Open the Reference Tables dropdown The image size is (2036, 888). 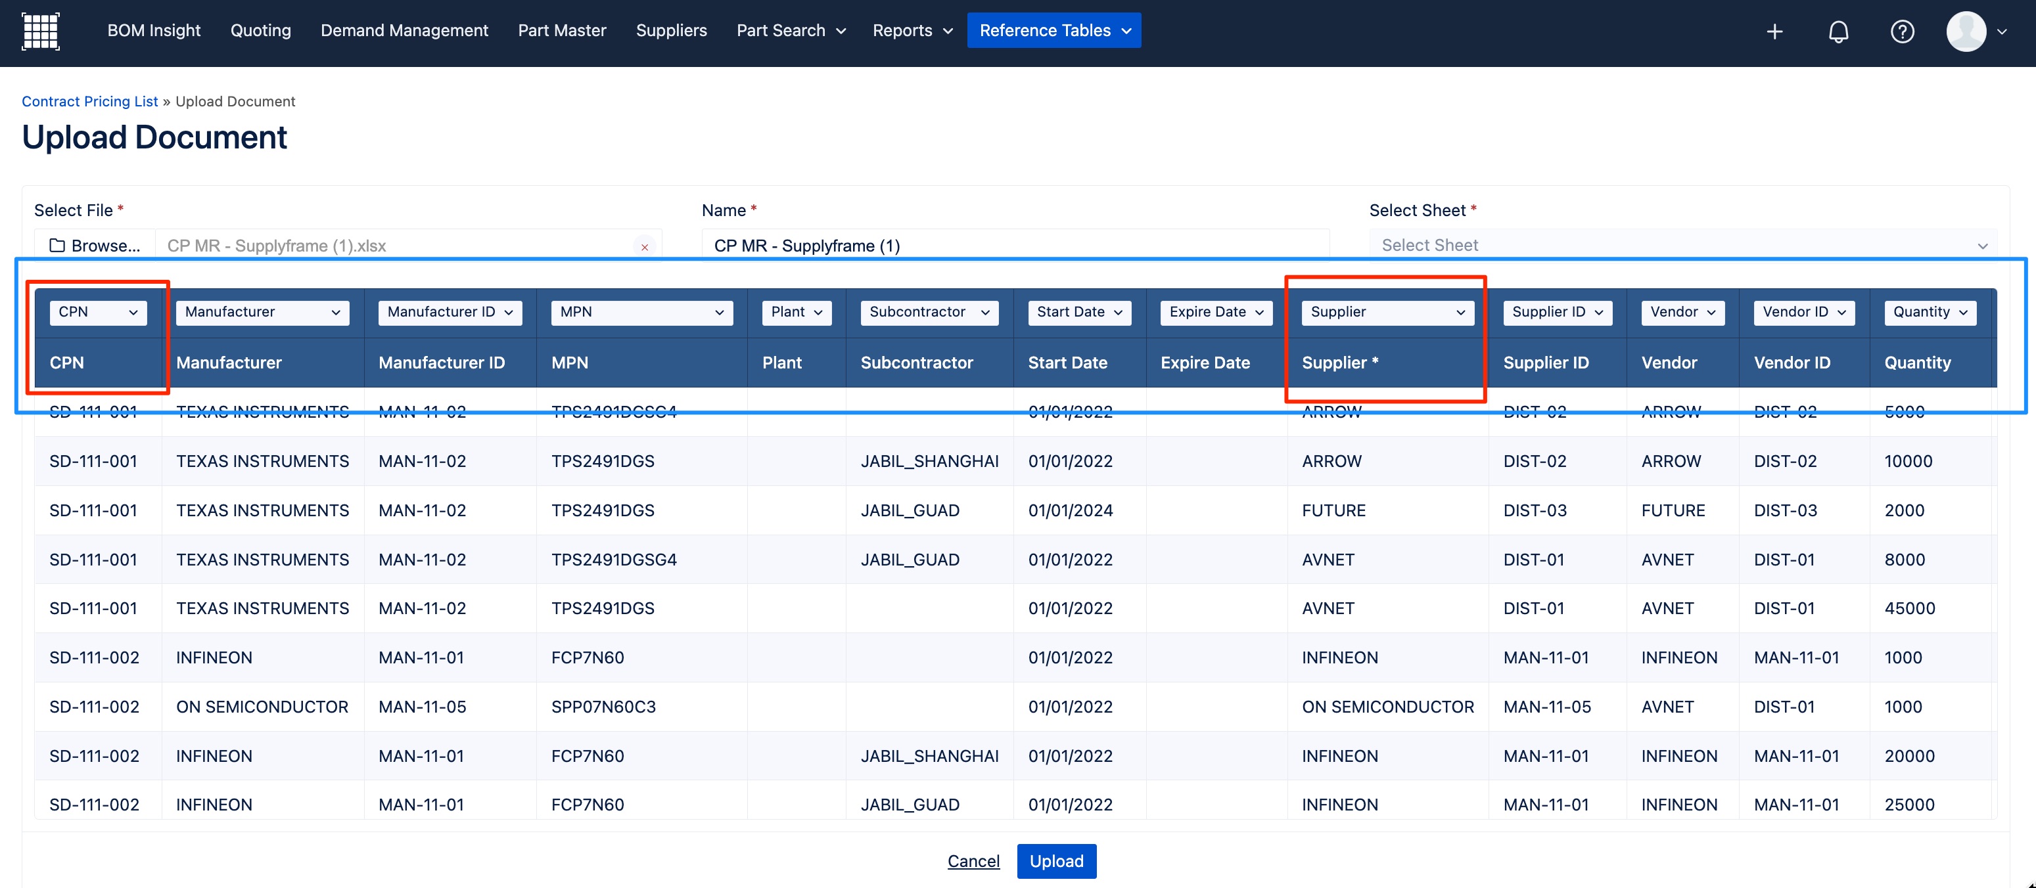tap(1053, 30)
